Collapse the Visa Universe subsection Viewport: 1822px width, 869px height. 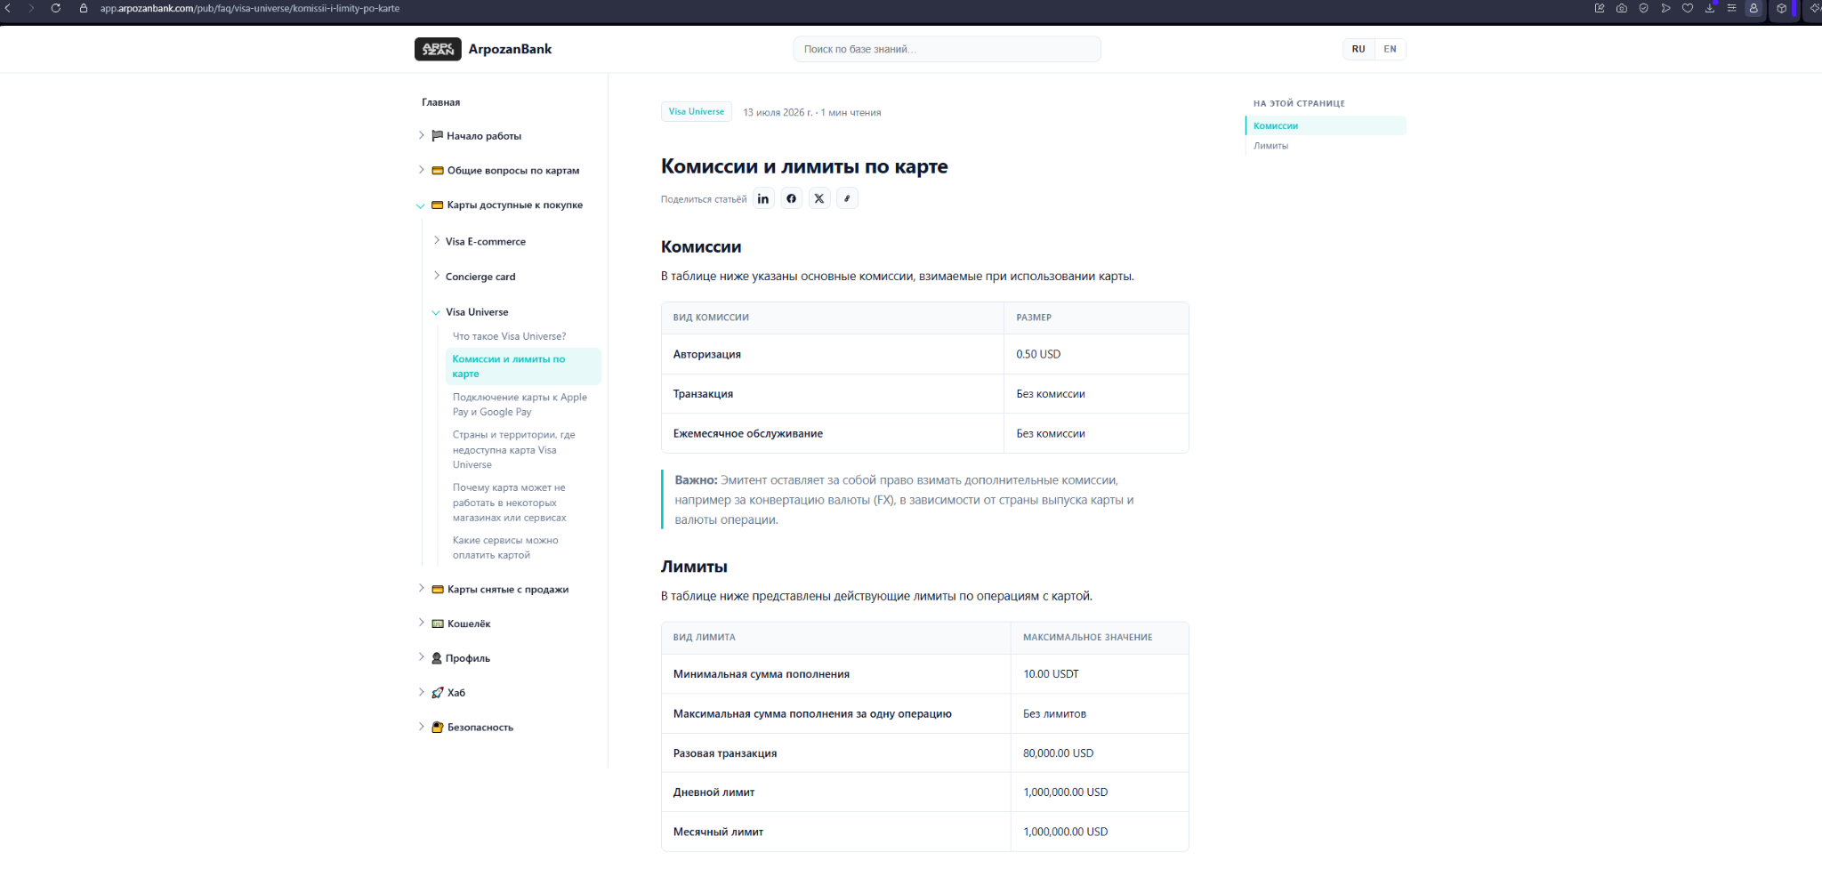(436, 312)
